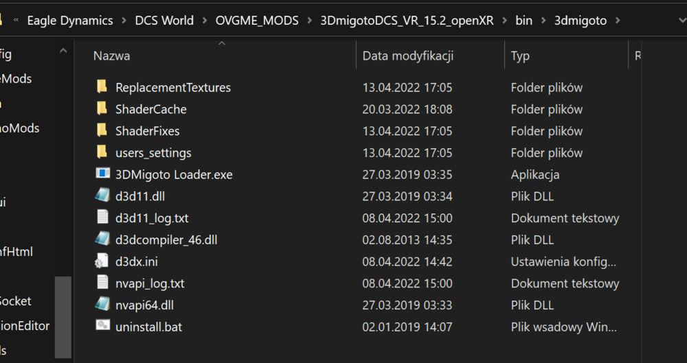Click the 3DMigoto Loader.exe application icon

point(102,174)
